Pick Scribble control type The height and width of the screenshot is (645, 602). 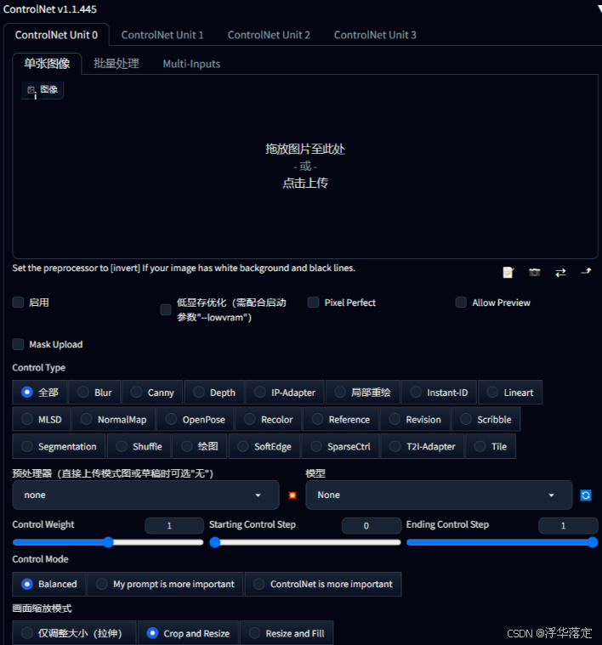pyautogui.click(x=486, y=419)
